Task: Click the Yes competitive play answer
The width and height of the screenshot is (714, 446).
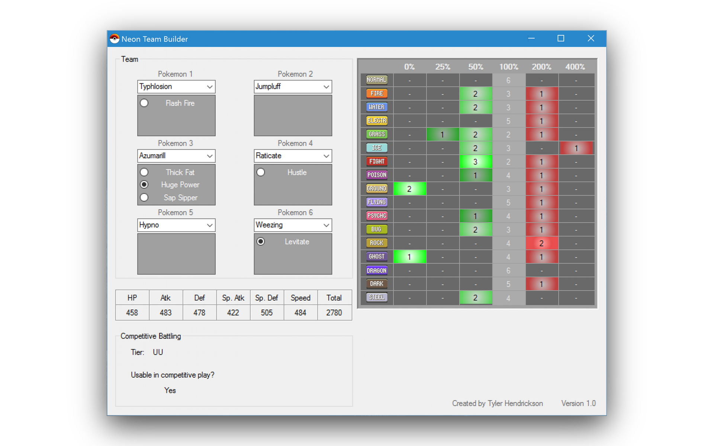Action: coord(170,390)
